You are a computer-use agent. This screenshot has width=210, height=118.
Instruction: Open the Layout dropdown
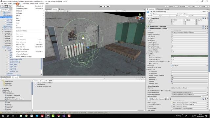204,7
